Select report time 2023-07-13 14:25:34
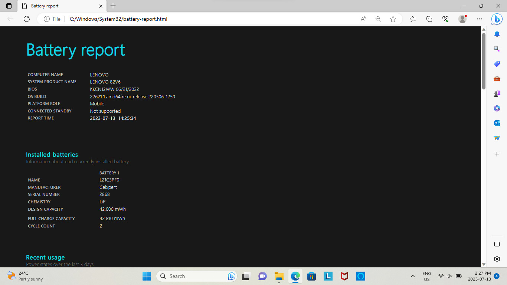Viewport: 507px width, 285px height. point(113,118)
